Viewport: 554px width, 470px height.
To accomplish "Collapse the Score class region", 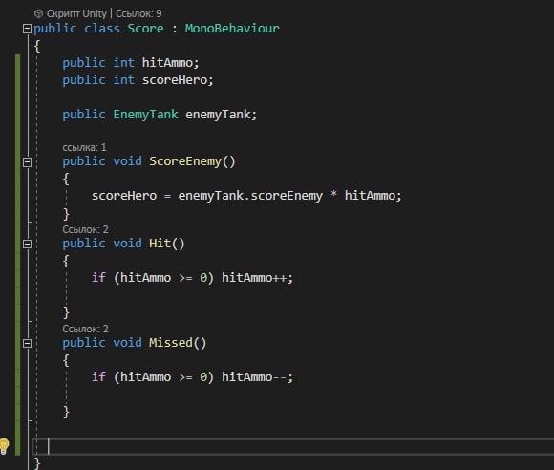I will (27, 29).
